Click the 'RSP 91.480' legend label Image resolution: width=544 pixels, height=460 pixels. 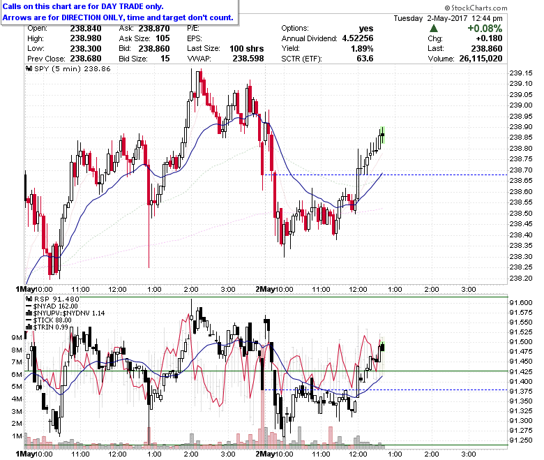click(x=56, y=299)
